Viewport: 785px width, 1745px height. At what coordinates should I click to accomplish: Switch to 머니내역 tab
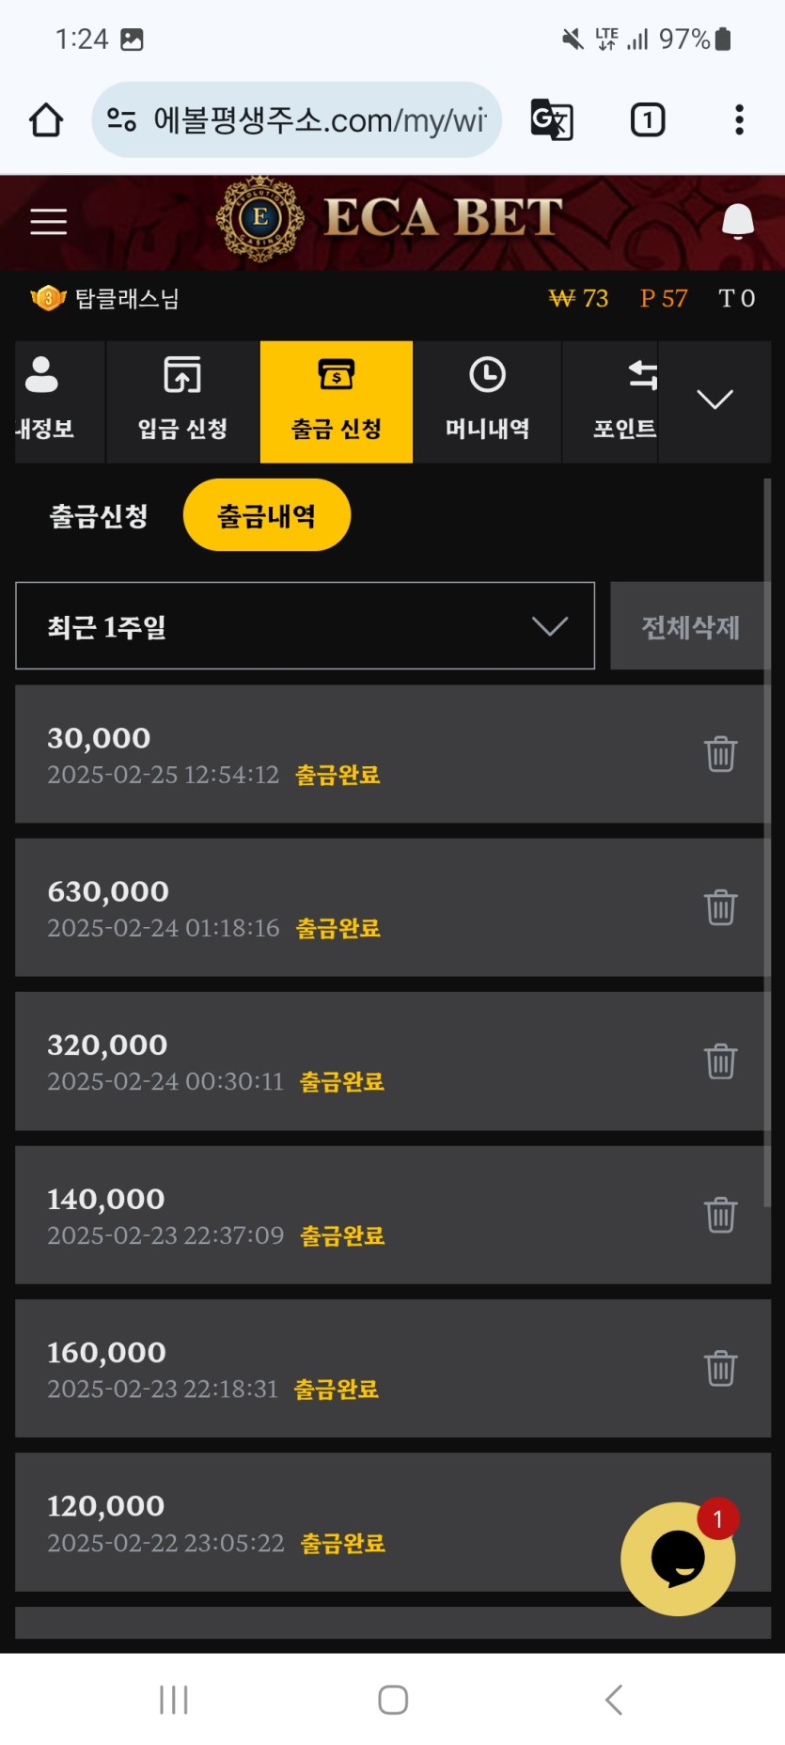click(x=488, y=401)
